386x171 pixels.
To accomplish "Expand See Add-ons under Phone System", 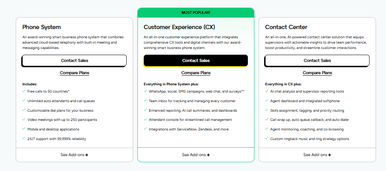I will 74,155.
